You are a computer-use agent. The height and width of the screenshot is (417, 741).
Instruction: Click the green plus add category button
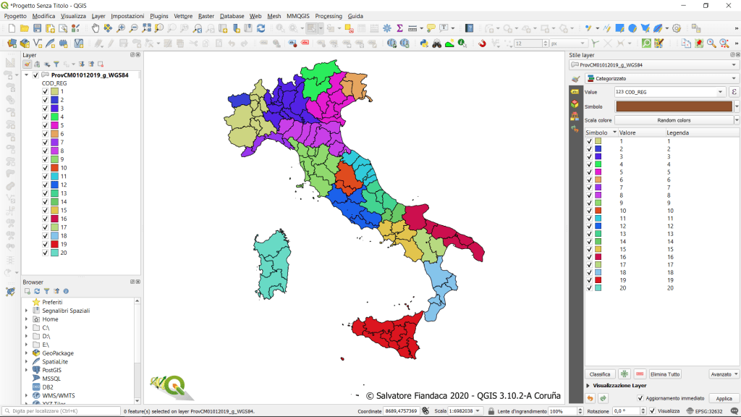[624, 374]
